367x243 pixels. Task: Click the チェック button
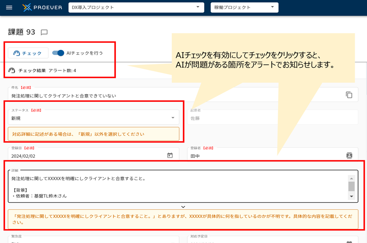point(28,53)
